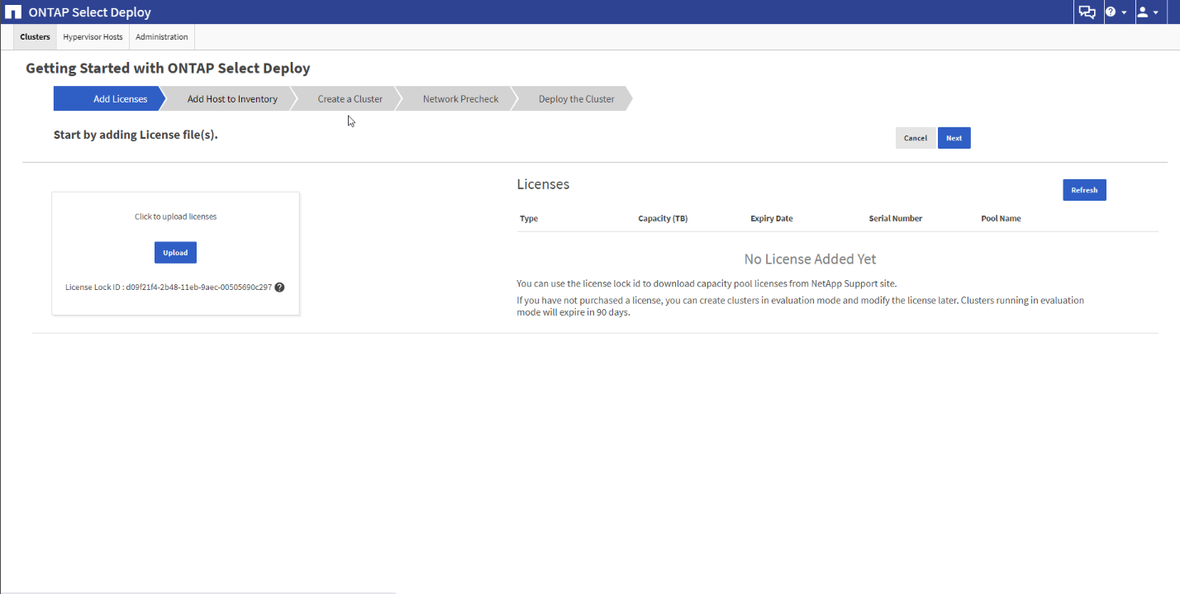
Task: Refresh the Licenses list
Action: tap(1084, 190)
